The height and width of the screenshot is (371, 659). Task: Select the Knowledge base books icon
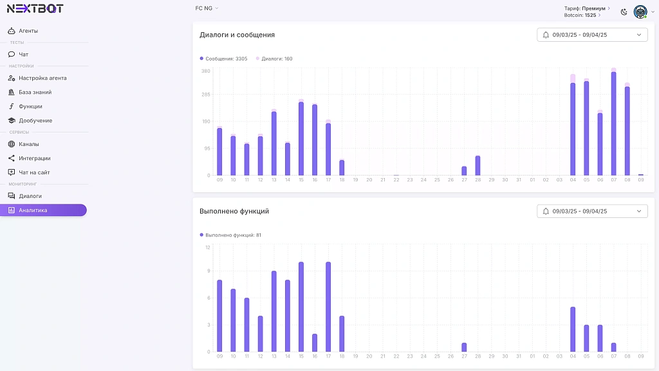(x=12, y=93)
